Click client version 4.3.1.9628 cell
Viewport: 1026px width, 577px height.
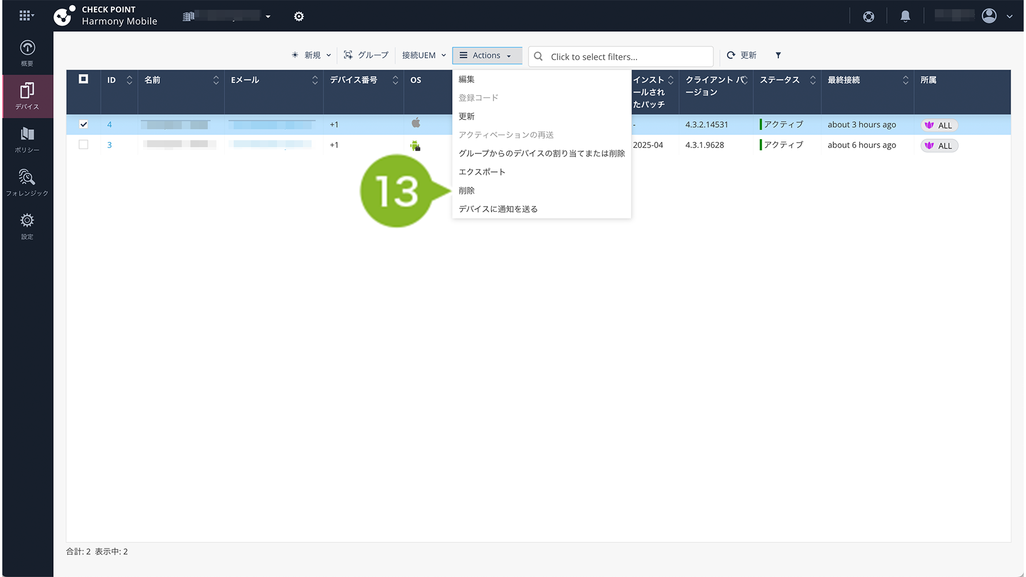(x=705, y=145)
